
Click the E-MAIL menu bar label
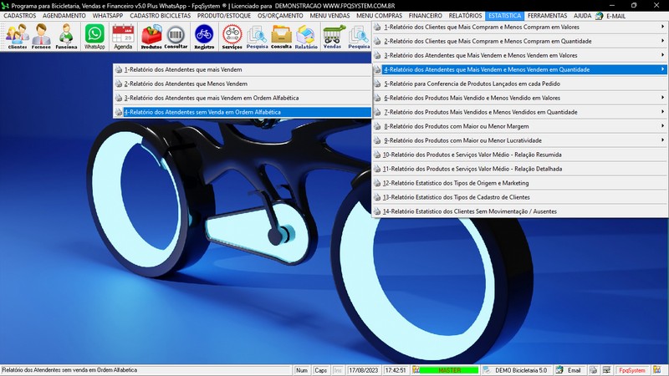615,16
